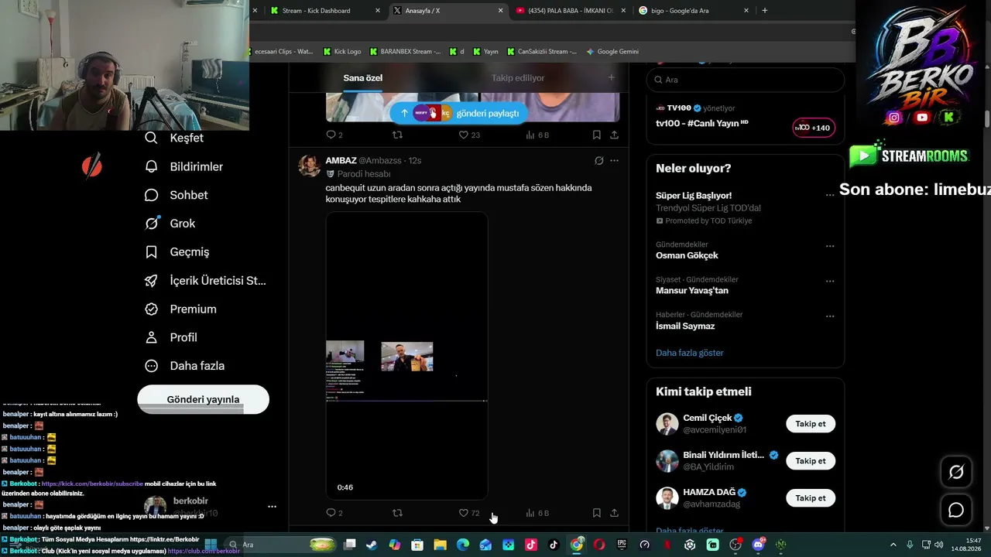Show hidden system tray icons
The width and height of the screenshot is (991, 557).
[x=893, y=545]
